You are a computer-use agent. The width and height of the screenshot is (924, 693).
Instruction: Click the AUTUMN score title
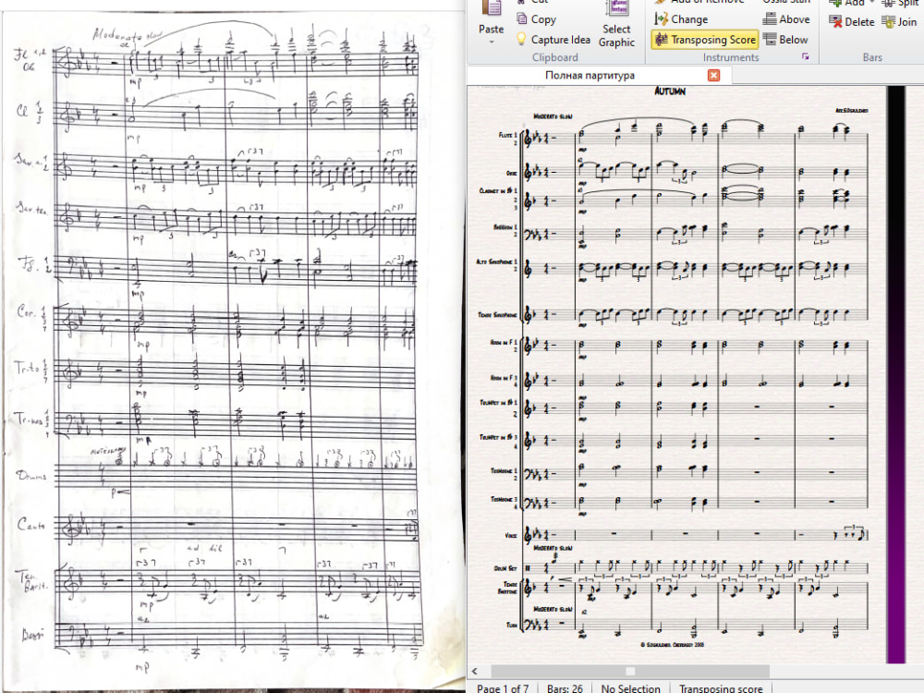pos(670,91)
